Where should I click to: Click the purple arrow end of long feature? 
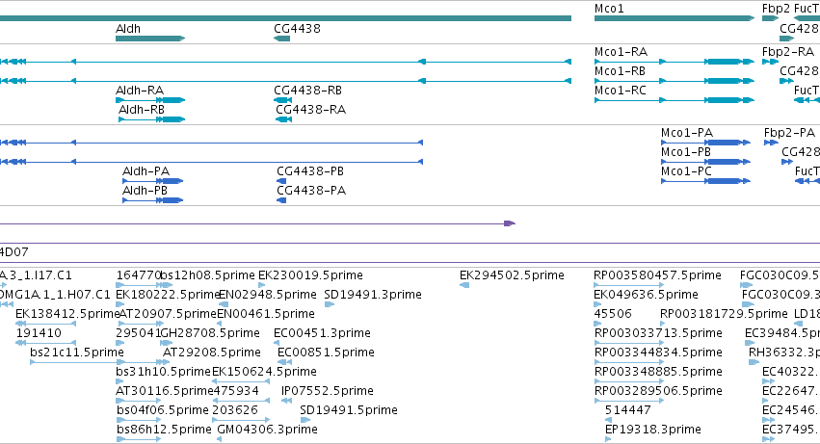(510, 223)
